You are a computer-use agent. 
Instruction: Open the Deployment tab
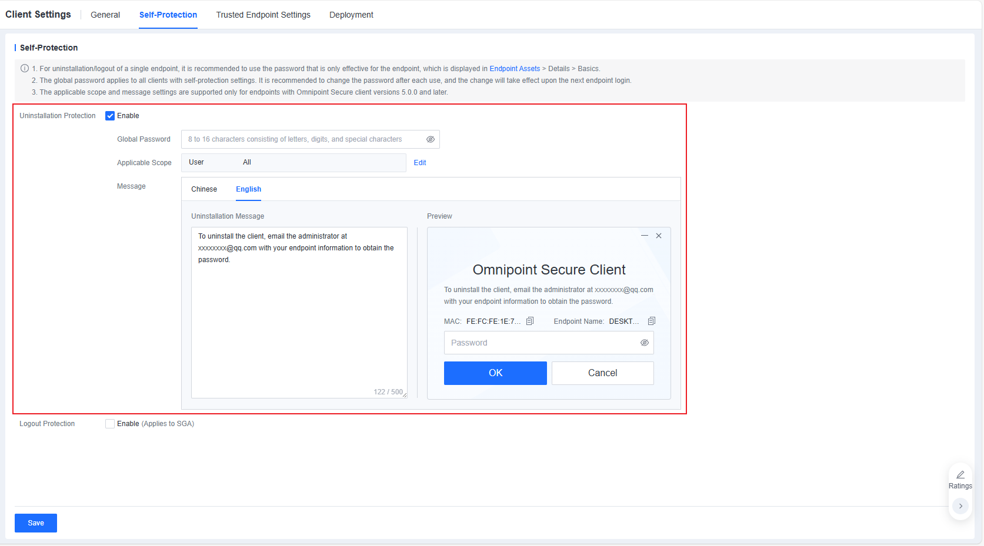point(351,15)
